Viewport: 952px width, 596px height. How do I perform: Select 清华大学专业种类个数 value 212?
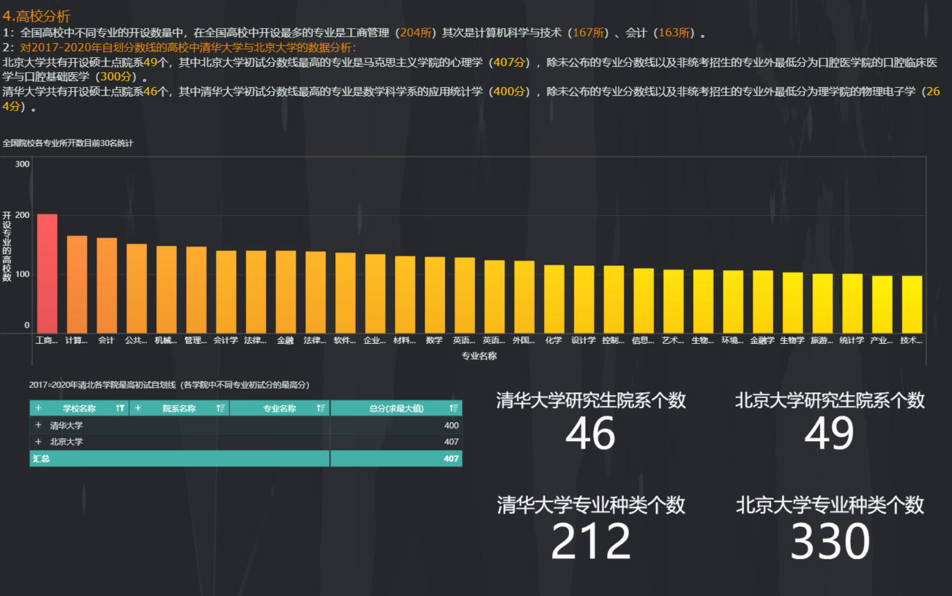[x=590, y=542]
